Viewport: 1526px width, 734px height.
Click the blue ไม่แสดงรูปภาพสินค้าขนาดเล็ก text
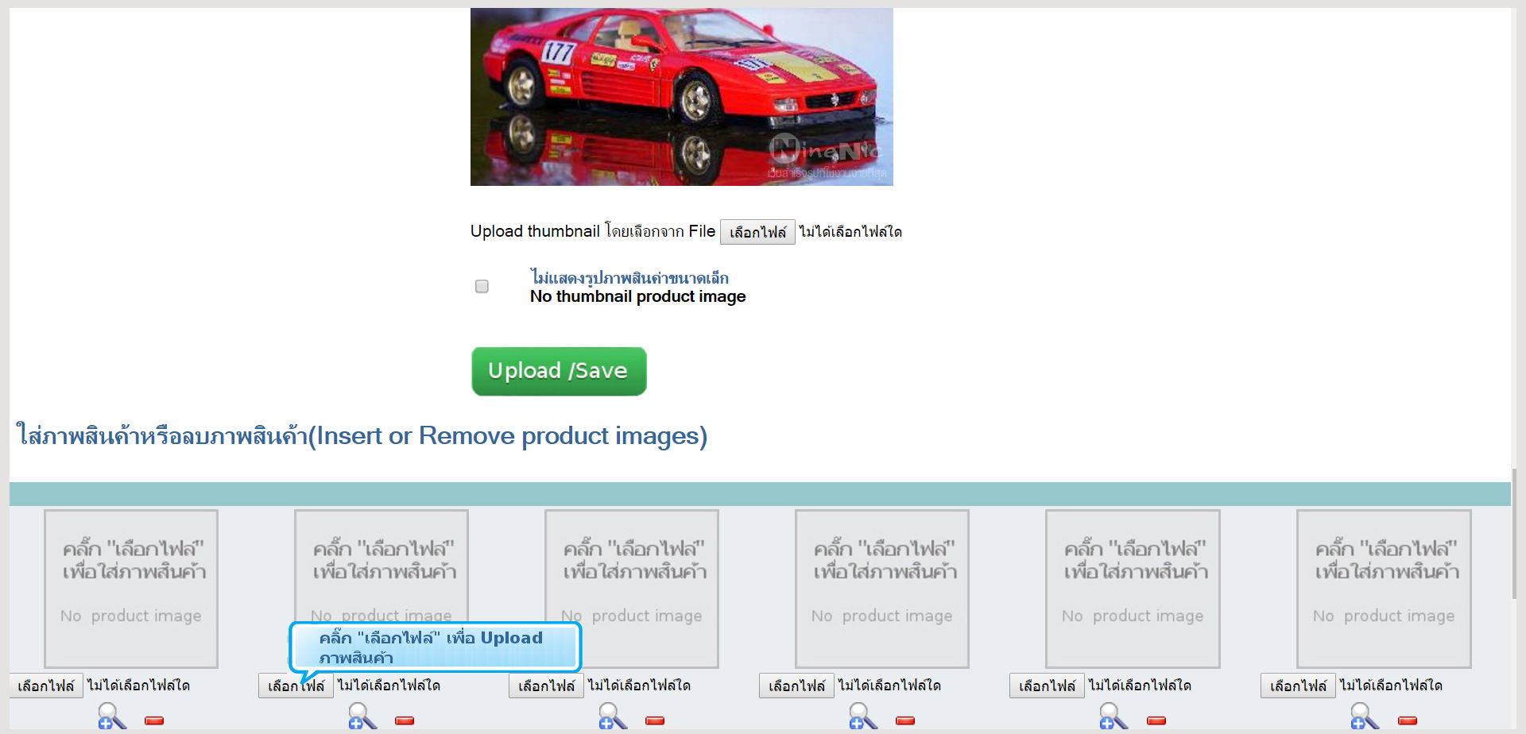pos(629,278)
